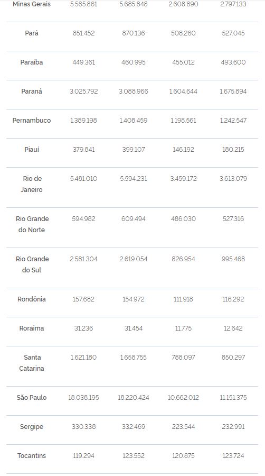This screenshot has width=265, height=476.
Task: Select Paraíba value 449.361
Action: point(83,62)
